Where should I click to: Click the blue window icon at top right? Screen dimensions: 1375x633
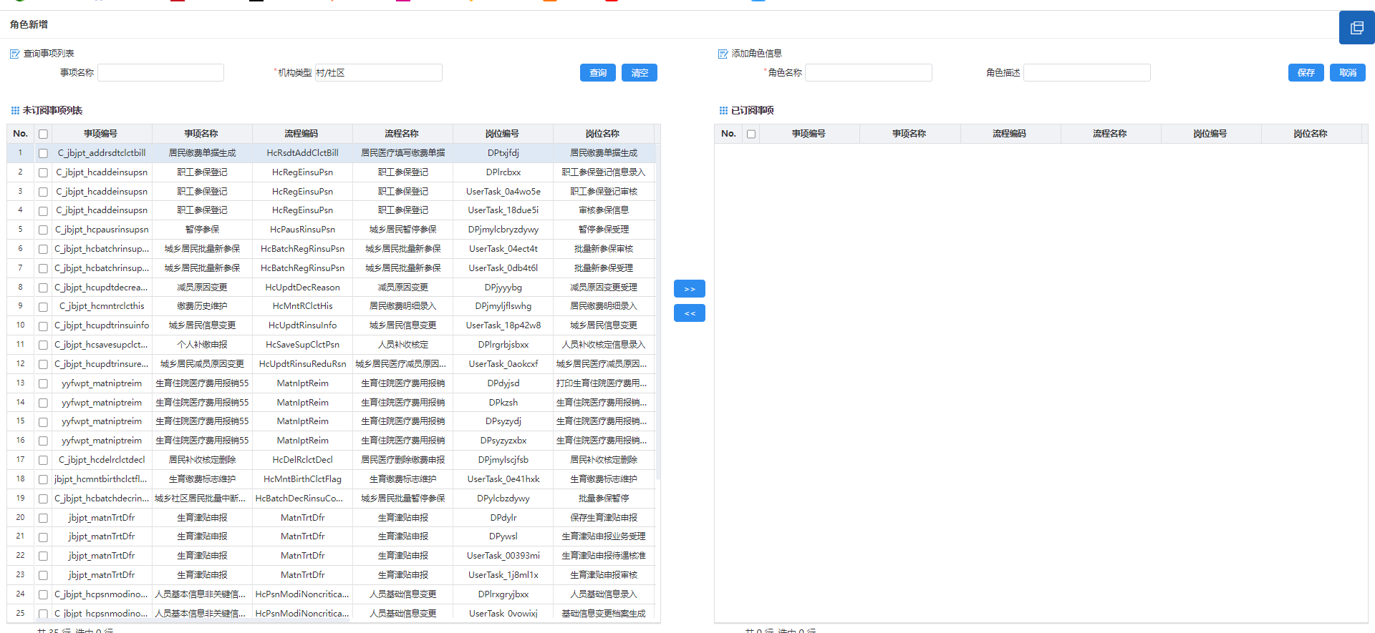click(1356, 28)
